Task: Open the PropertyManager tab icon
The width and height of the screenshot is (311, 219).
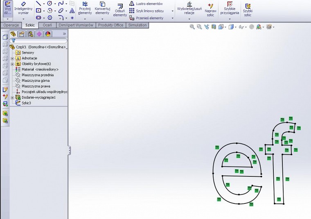Action: [22, 34]
